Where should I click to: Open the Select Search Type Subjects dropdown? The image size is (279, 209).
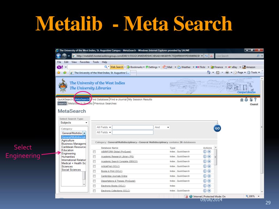74,123
